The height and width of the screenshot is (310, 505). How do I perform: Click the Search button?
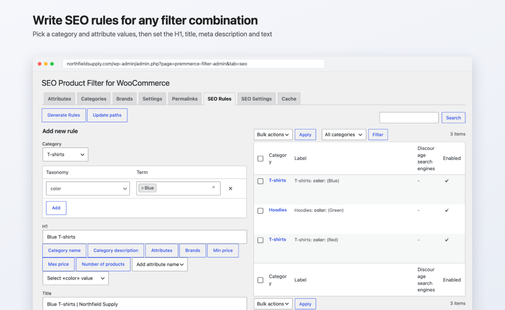tap(453, 118)
